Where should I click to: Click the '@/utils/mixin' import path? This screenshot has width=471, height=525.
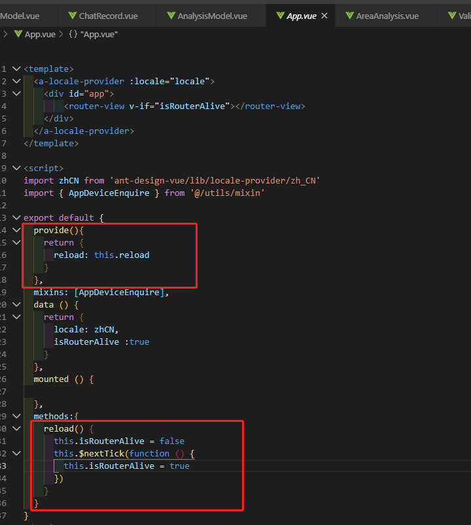click(228, 193)
